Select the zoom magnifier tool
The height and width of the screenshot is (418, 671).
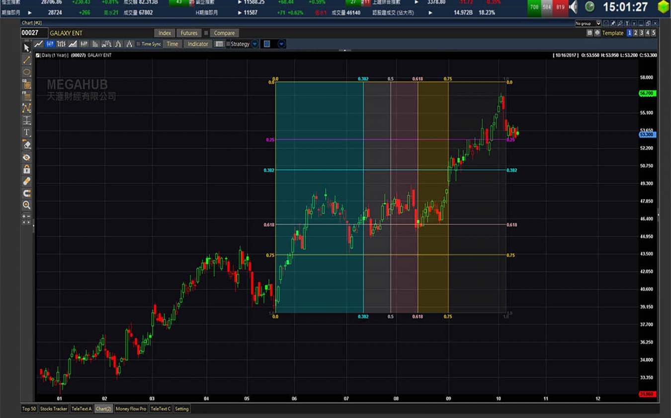(x=26, y=205)
